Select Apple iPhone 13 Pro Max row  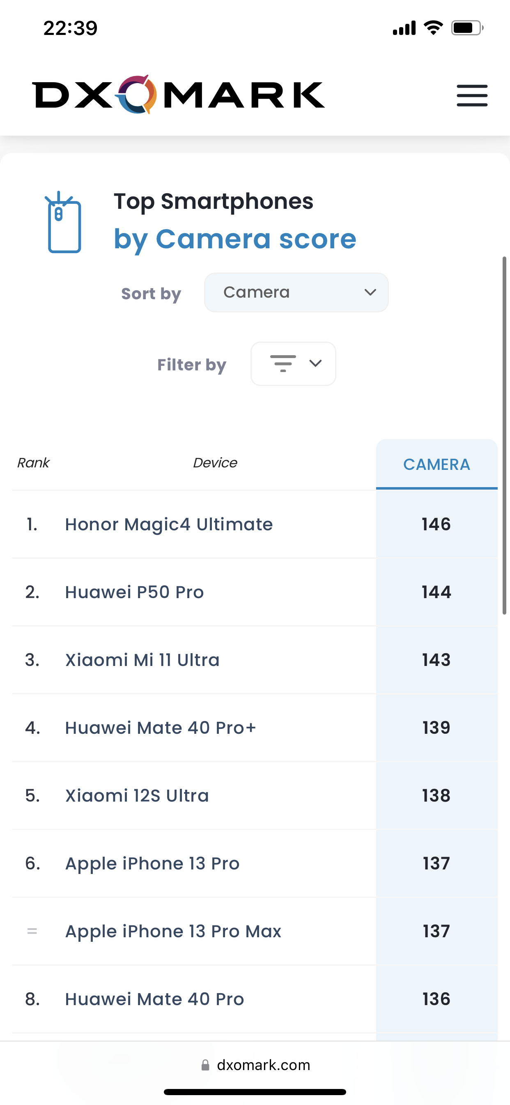173,931
